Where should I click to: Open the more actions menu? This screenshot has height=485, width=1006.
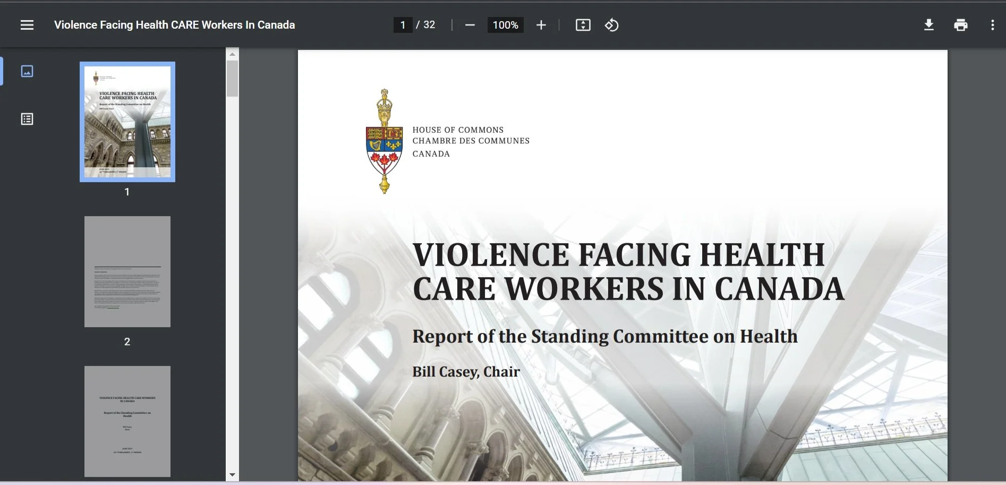pyautogui.click(x=992, y=25)
